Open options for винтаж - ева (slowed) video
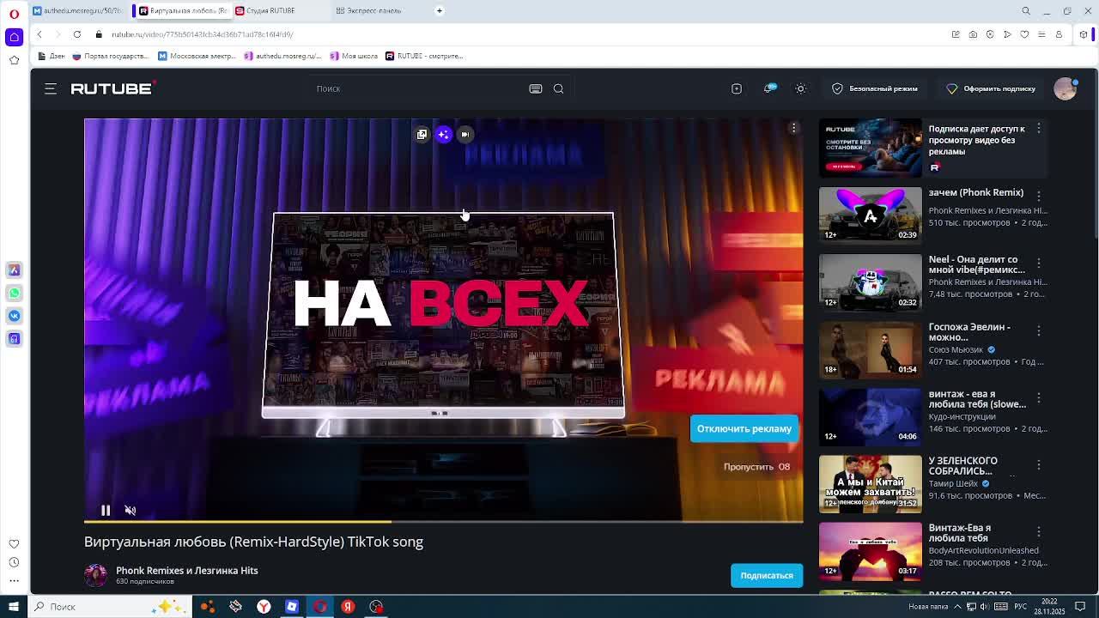This screenshot has height=618, width=1099. point(1039,397)
